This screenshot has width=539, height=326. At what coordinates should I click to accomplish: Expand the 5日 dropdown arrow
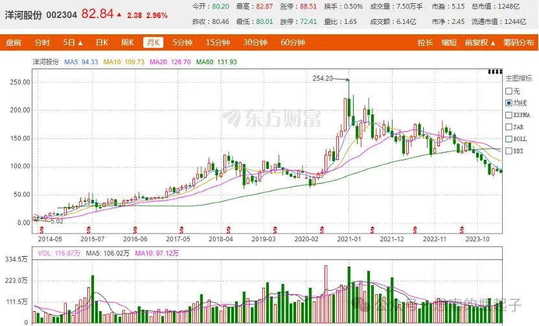(80, 43)
